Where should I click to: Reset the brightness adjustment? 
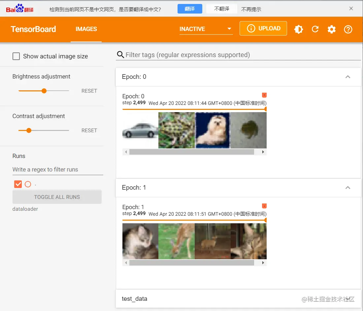[x=89, y=91]
